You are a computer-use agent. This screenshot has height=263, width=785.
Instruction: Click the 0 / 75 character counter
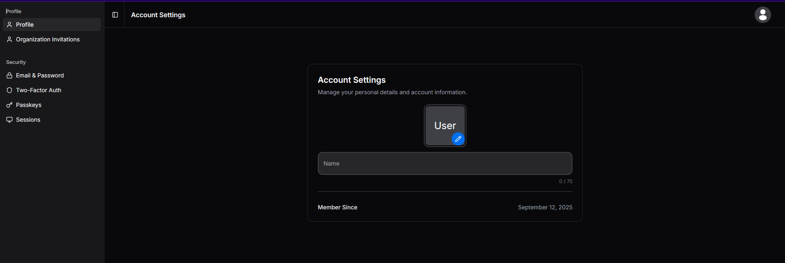pyautogui.click(x=566, y=181)
